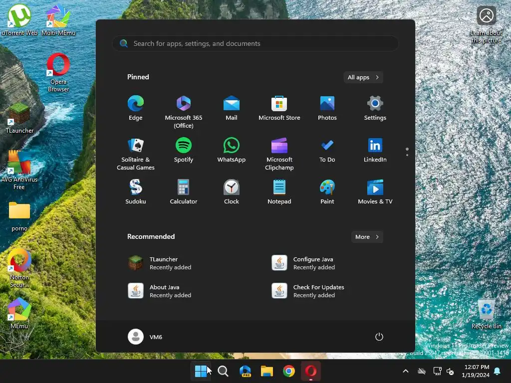The image size is (511, 383).
Task: Open File Explorer from taskbar
Action: tap(267, 371)
